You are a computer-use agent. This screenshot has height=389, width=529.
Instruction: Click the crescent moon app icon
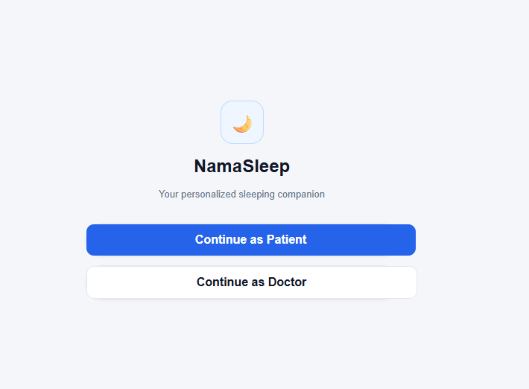(241, 123)
